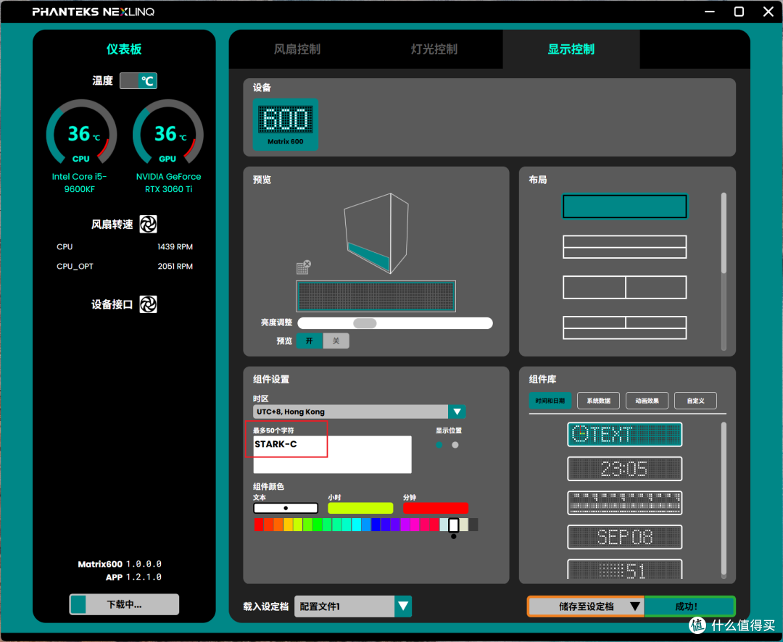Click the 亮度调整 brightness slider handle

tap(365, 323)
